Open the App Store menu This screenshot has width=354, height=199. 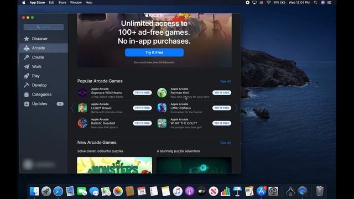[37, 2]
